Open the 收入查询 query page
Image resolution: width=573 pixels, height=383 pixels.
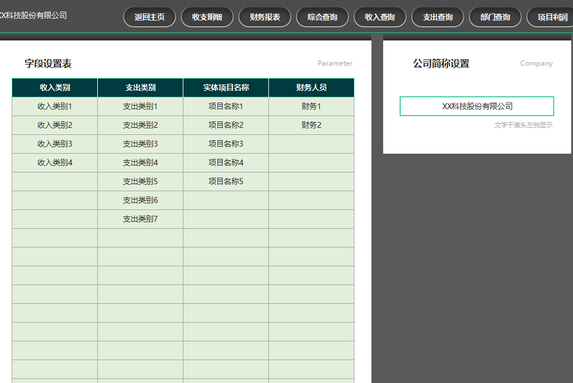(x=380, y=17)
